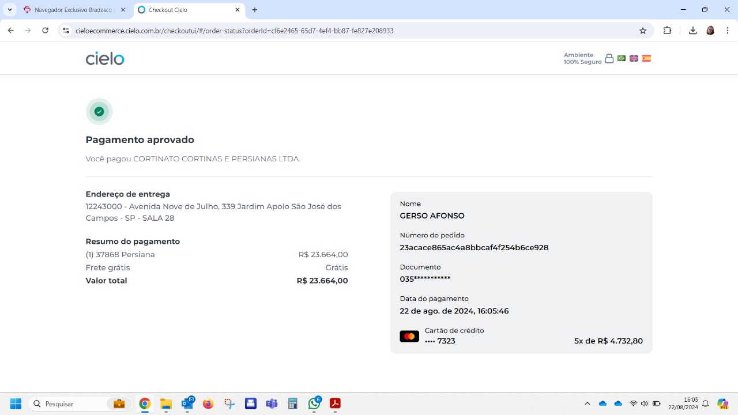This screenshot has height=415, width=738.
Task: Open WhatsApp from the taskbar
Action: [x=314, y=404]
